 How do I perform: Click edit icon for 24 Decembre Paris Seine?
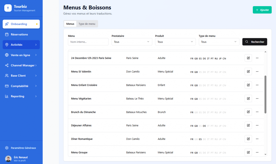pos(248,58)
